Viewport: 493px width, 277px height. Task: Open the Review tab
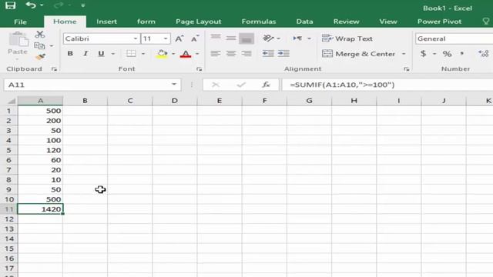tap(346, 22)
